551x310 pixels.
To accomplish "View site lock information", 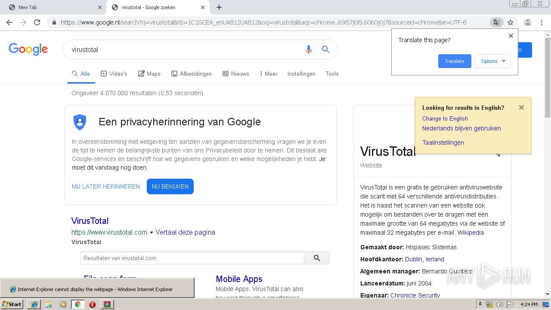I will 54,22.
